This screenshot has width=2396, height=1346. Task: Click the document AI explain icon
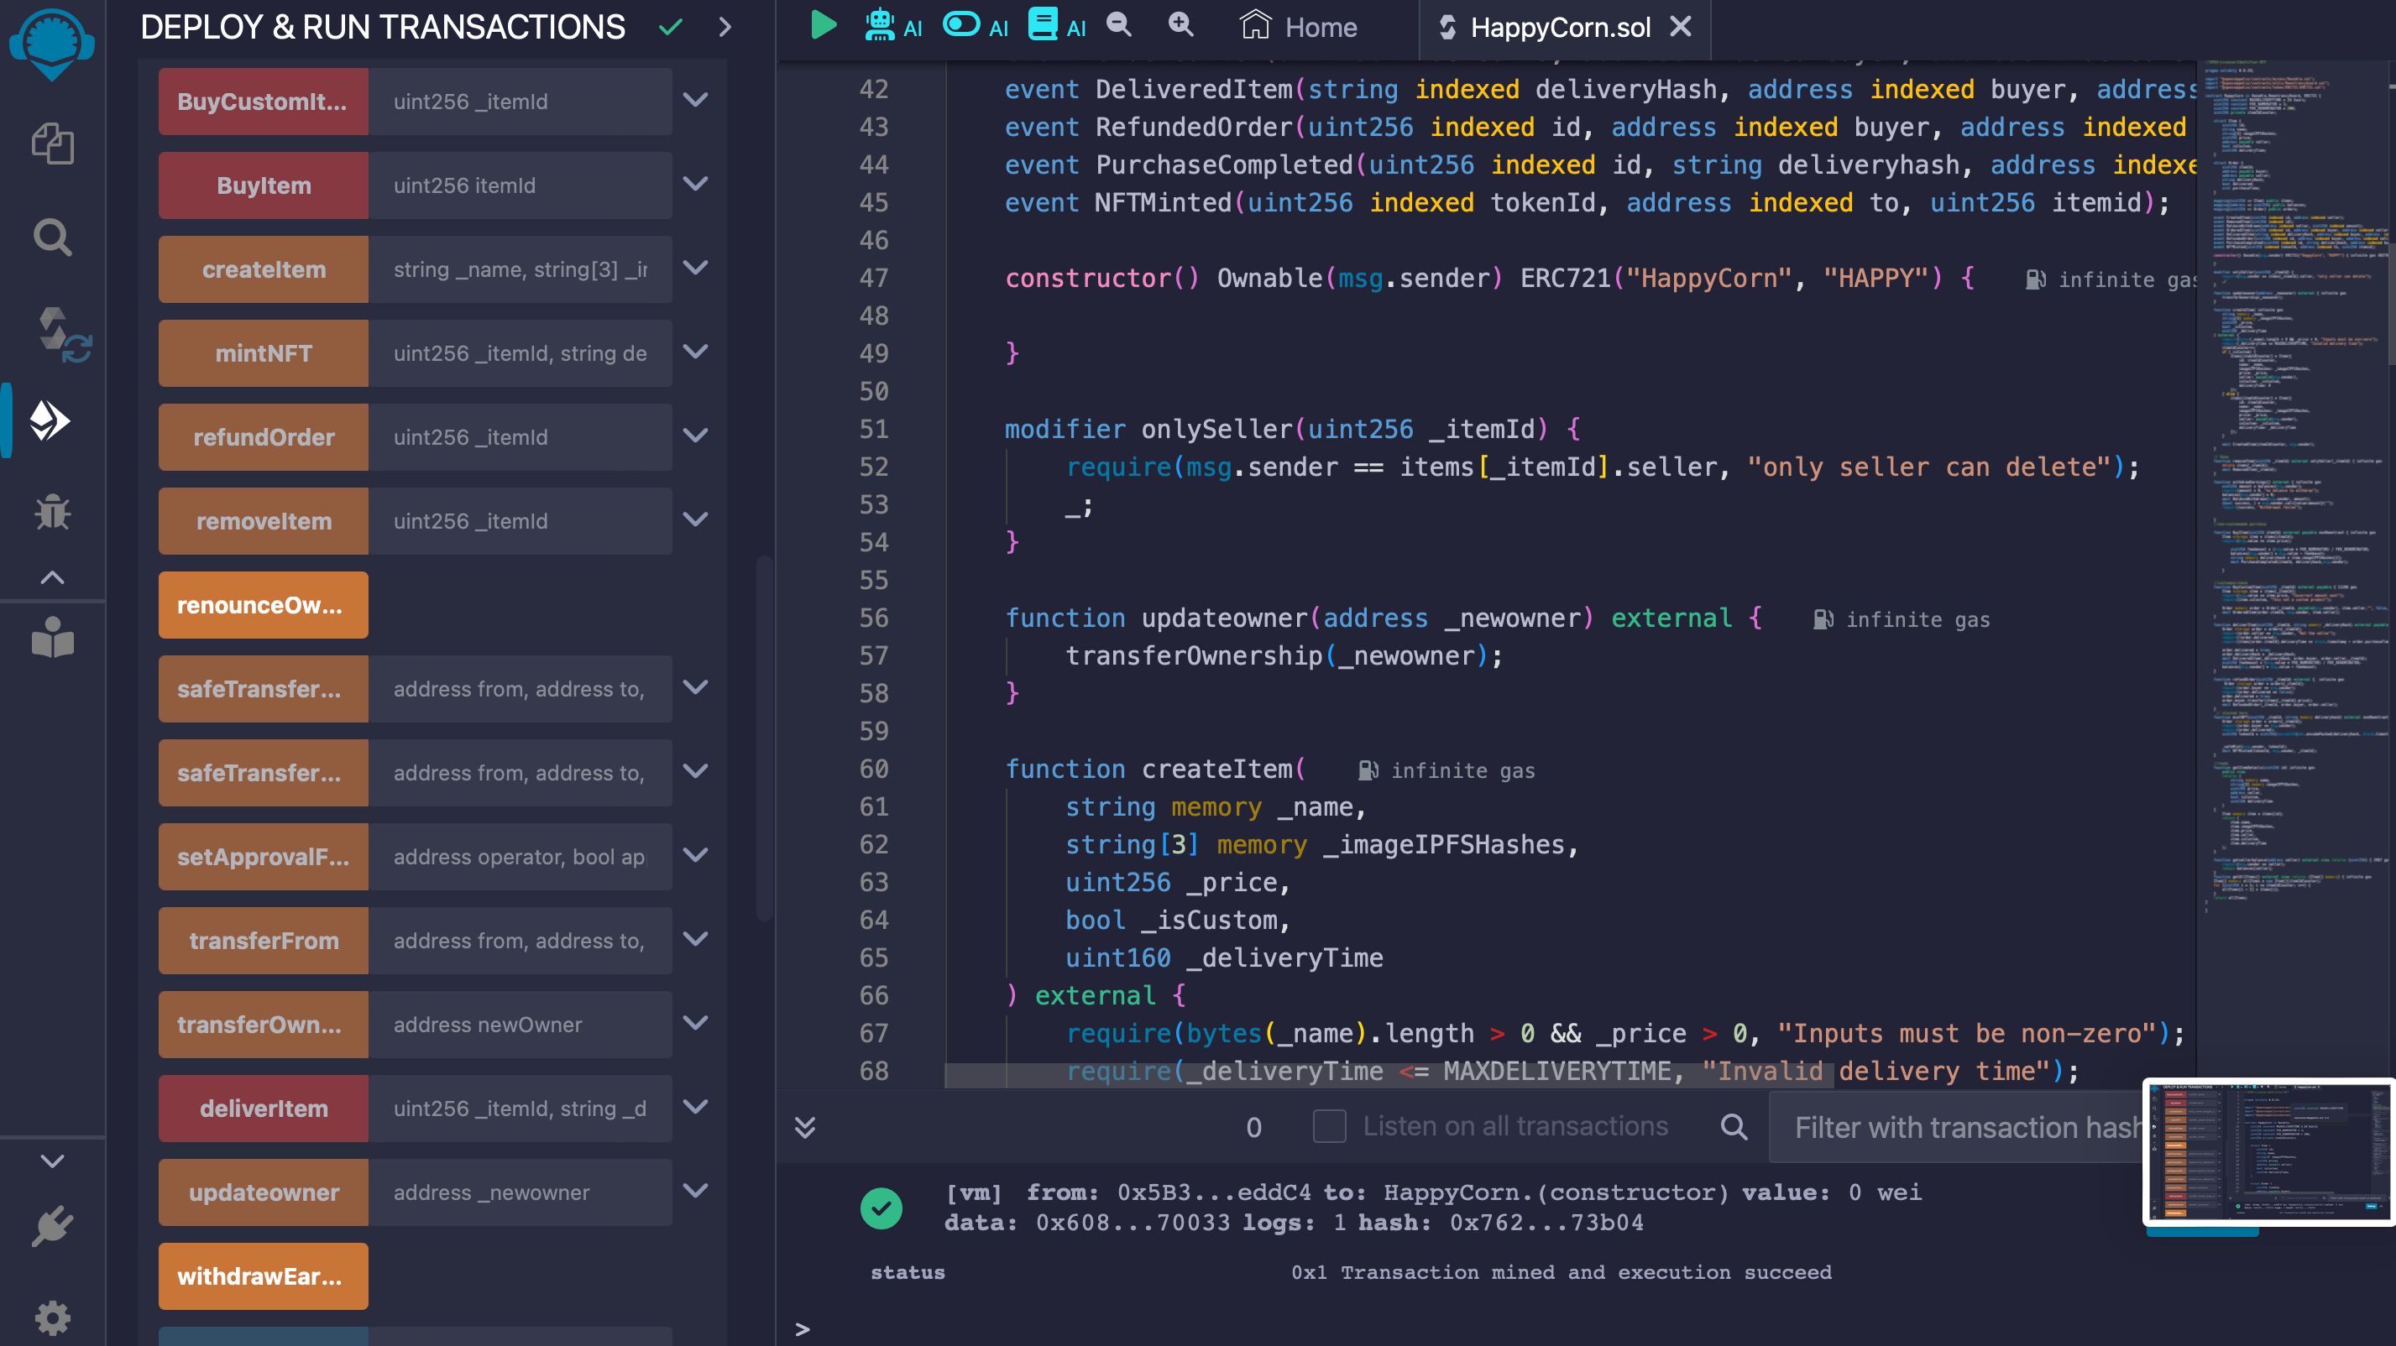point(1043,25)
